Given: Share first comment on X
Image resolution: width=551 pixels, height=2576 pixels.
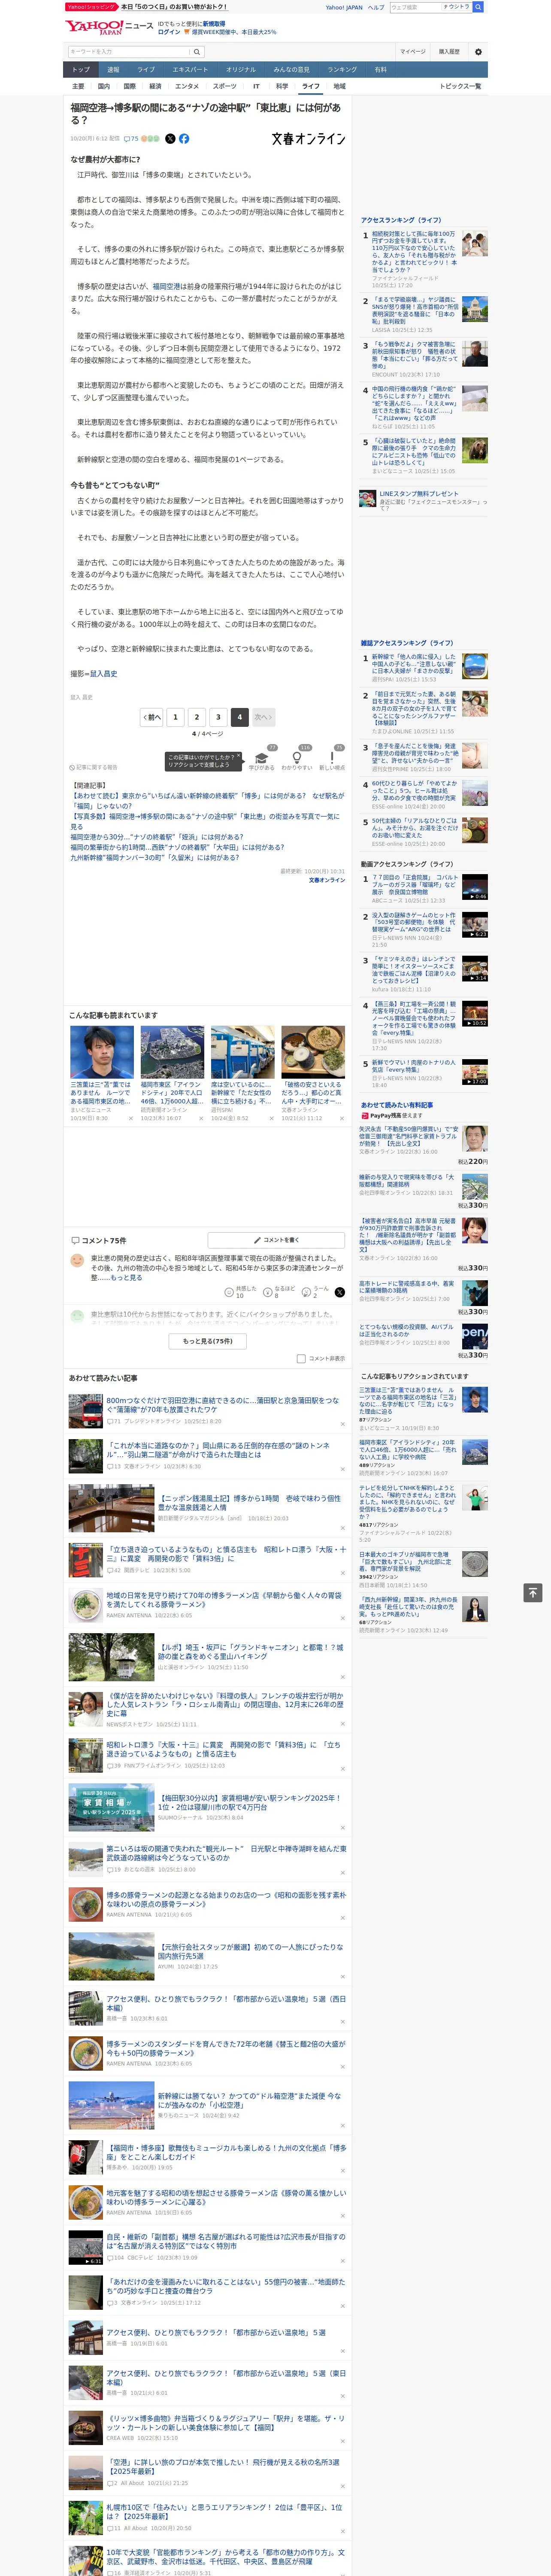Looking at the screenshot, I should pyautogui.click(x=340, y=1292).
